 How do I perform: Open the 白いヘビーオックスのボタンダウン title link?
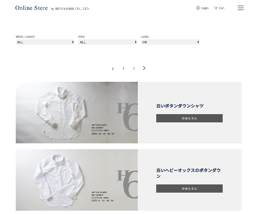click(x=188, y=173)
